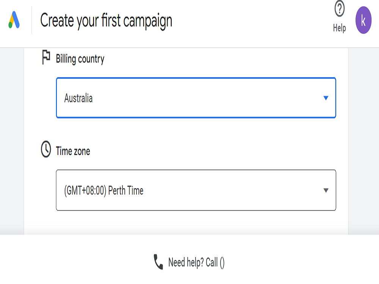Select the Australia value text

(x=78, y=98)
